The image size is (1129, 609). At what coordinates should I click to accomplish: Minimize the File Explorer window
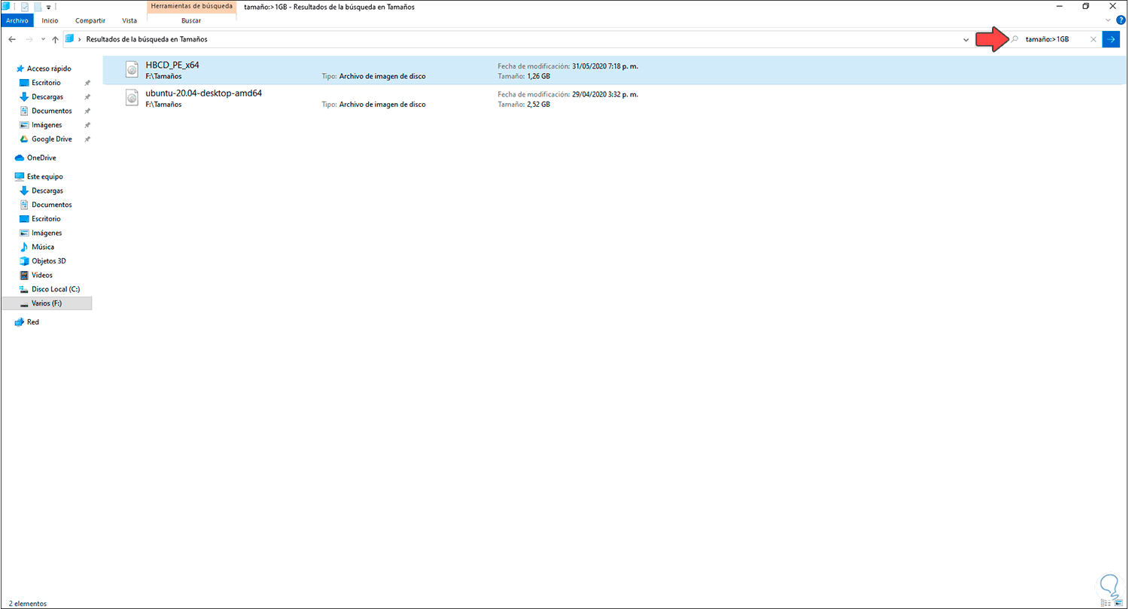[1058, 7]
